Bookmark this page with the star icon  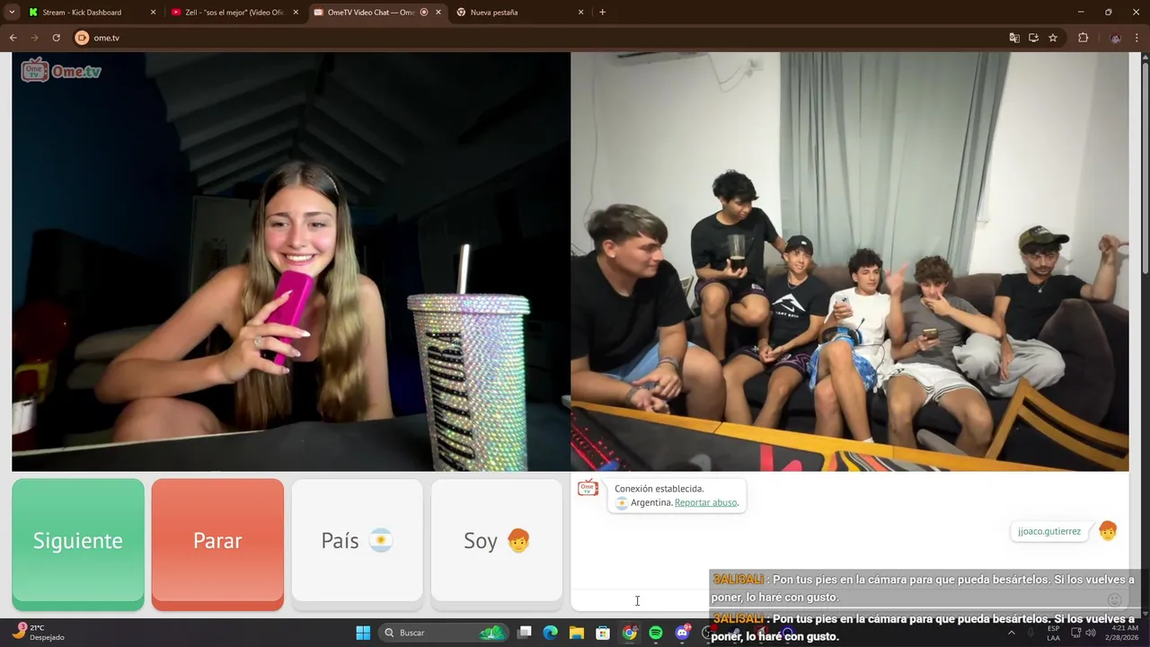(x=1053, y=38)
